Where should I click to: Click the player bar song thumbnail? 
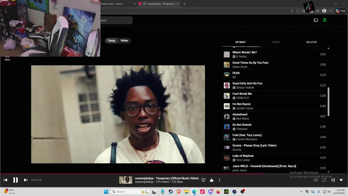coord(126,180)
